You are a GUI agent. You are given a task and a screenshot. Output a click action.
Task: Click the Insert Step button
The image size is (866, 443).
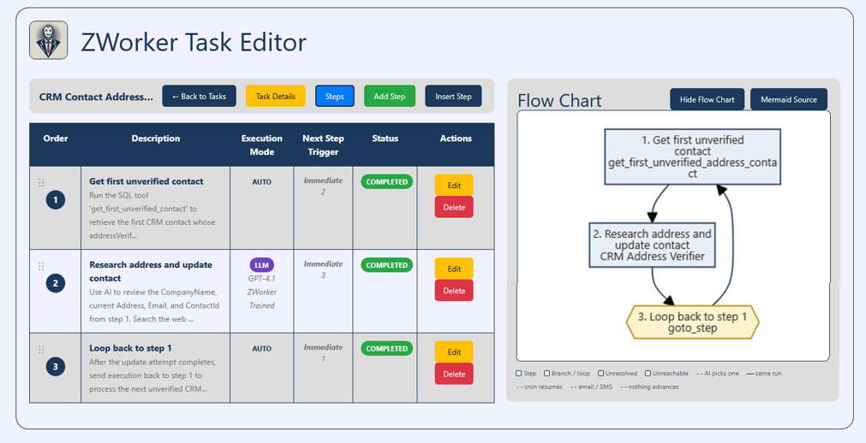pyautogui.click(x=453, y=96)
